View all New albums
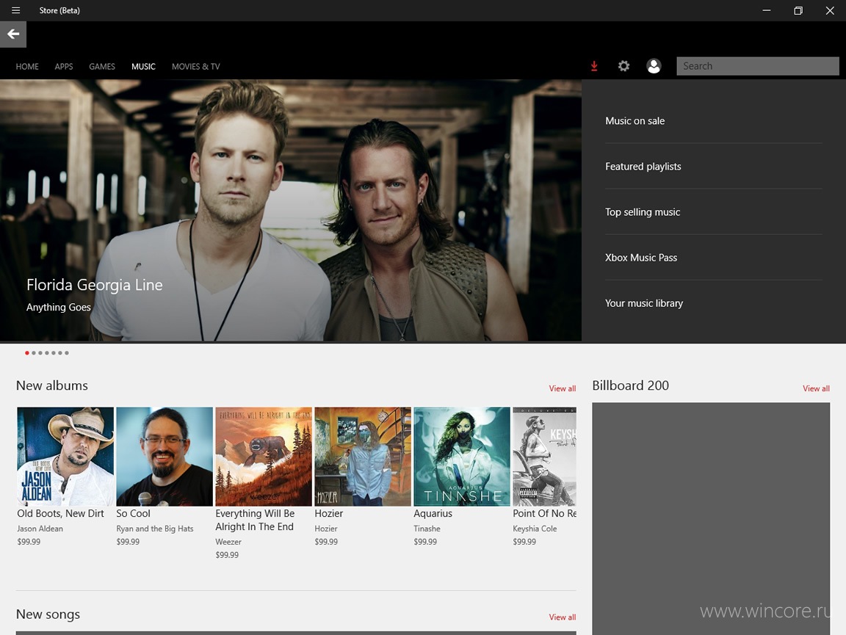Image resolution: width=846 pixels, height=635 pixels. click(x=563, y=388)
